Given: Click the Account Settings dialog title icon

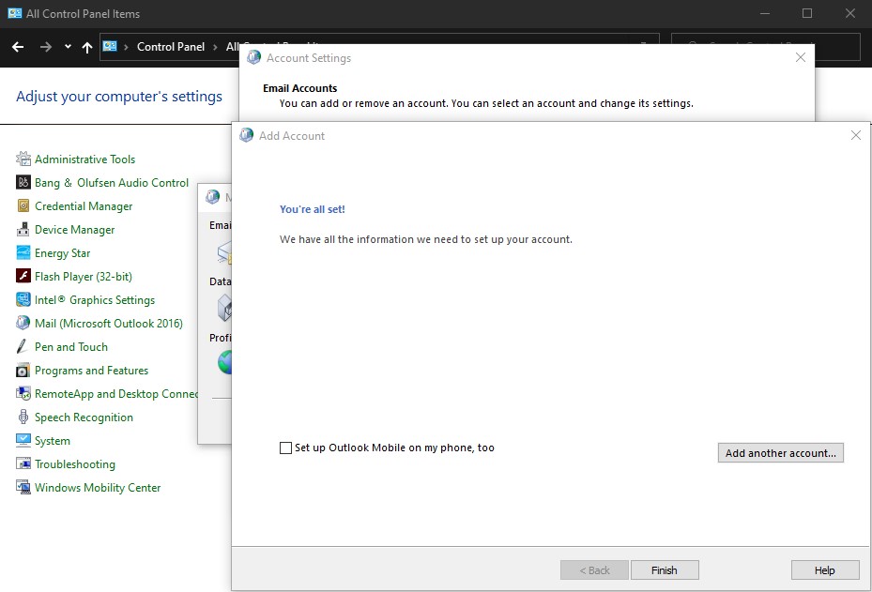Looking at the screenshot, I should click(253, 57).
